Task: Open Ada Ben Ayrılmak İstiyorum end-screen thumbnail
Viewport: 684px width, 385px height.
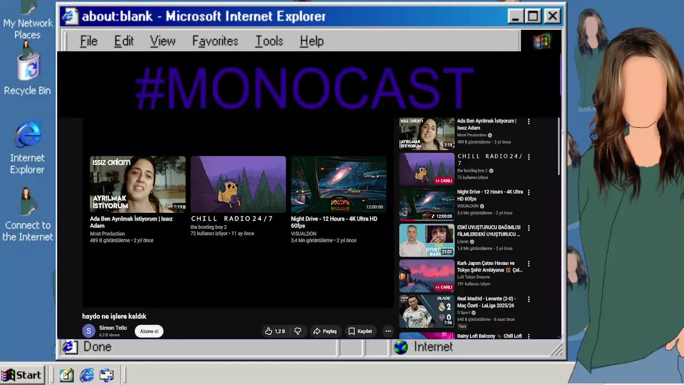Action: [x=137, y=184]
